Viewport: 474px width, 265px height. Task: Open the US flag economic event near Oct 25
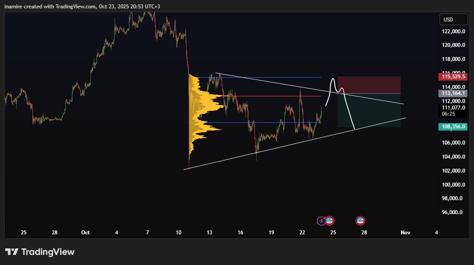(x=329, y=220)
